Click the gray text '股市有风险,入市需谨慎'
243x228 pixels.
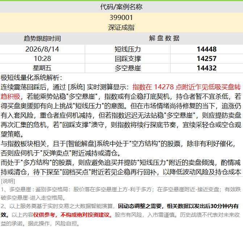point(146,215)
